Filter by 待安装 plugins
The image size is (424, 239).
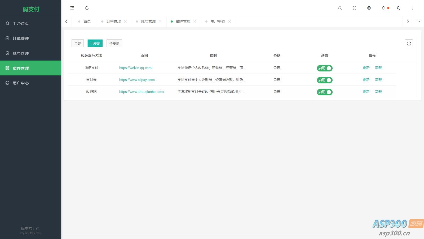(x=114, y=43)
